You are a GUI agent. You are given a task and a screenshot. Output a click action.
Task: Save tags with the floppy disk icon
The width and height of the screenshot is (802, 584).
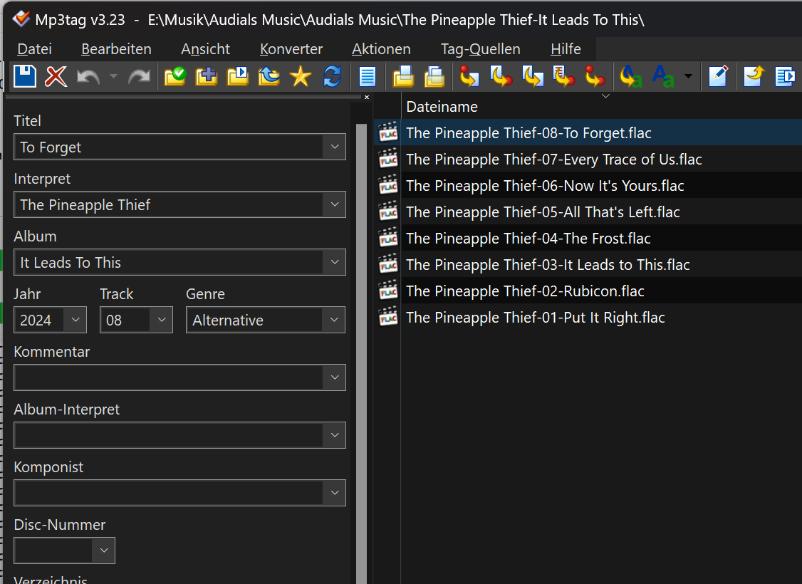pyautogui.click(x=24, y=77)
